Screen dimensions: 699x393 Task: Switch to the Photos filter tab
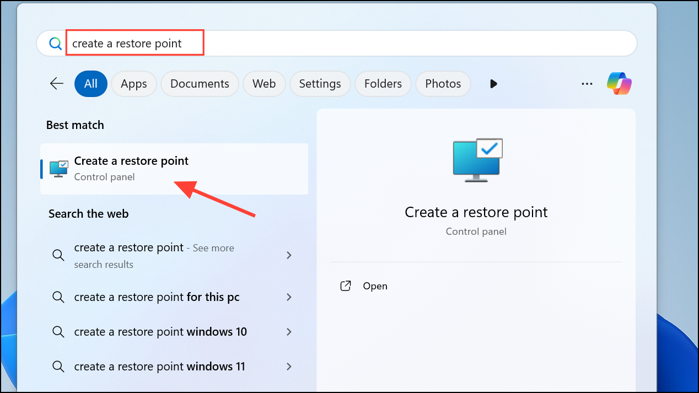click(x=443, y=84)
